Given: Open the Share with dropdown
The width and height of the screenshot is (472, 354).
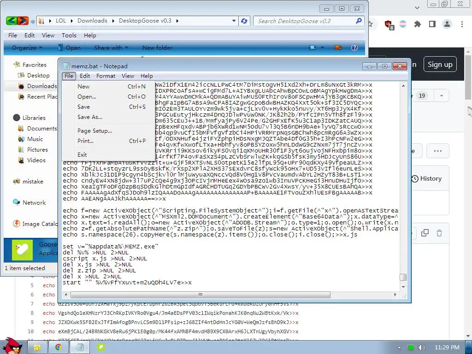Looking at the screenshot, I should (x=112, y=47).
